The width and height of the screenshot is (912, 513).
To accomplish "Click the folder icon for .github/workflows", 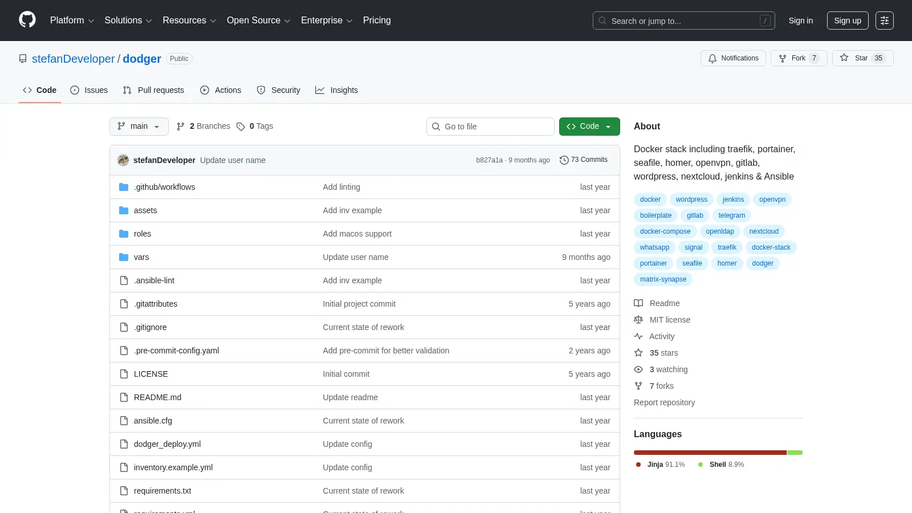I will pos(124,187).
